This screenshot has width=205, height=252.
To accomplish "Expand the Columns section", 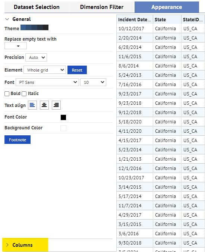I will 7,245.
